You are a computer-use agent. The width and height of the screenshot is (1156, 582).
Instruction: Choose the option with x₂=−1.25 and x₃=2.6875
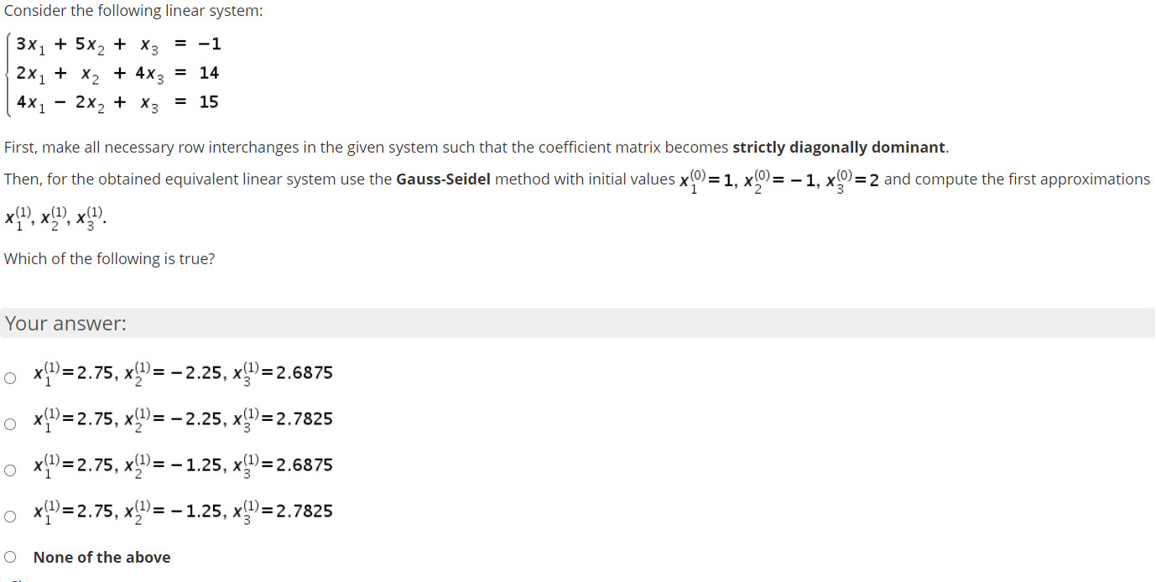pos(10,470)
